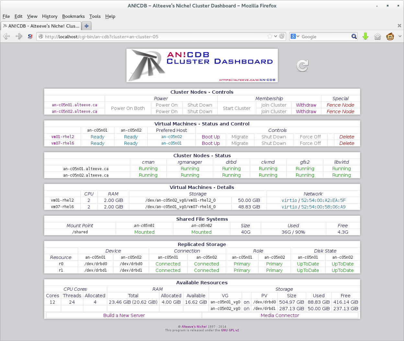Screen dimensions: 404x341
Task: Open the vm07-rhel6 virtual machine link
Action: (63, 143)
